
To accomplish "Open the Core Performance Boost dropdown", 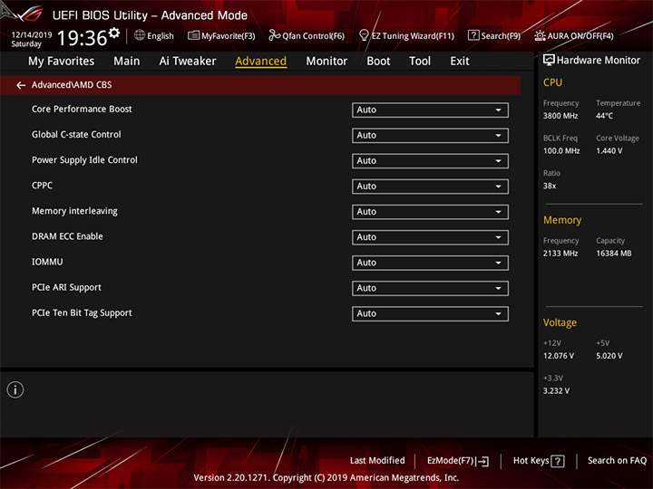I will tap(430, 110).
